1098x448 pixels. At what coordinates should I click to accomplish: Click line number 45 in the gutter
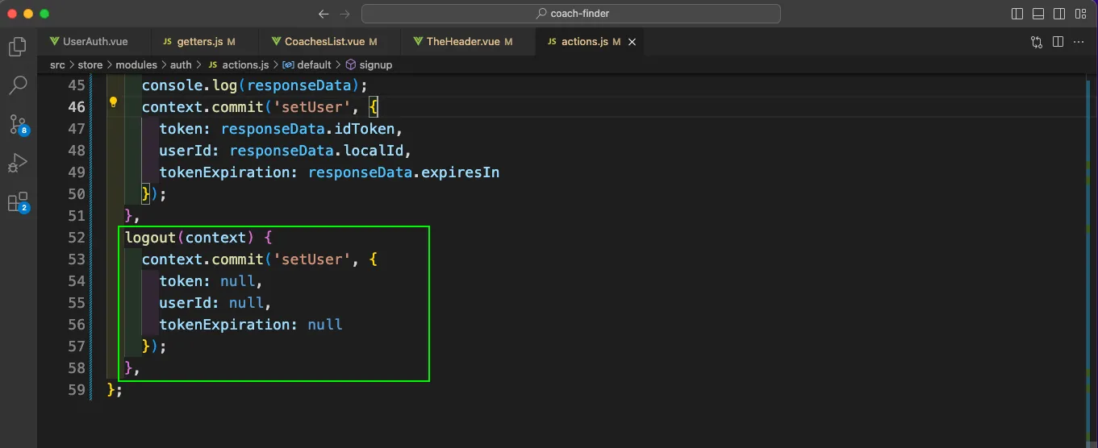[x=77, y=85]
